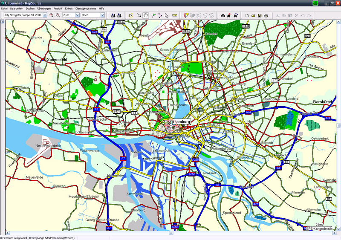This screenshot has height=240, width=341.
Task: Click the Hamburg city label on map
Action: (181, 121)
